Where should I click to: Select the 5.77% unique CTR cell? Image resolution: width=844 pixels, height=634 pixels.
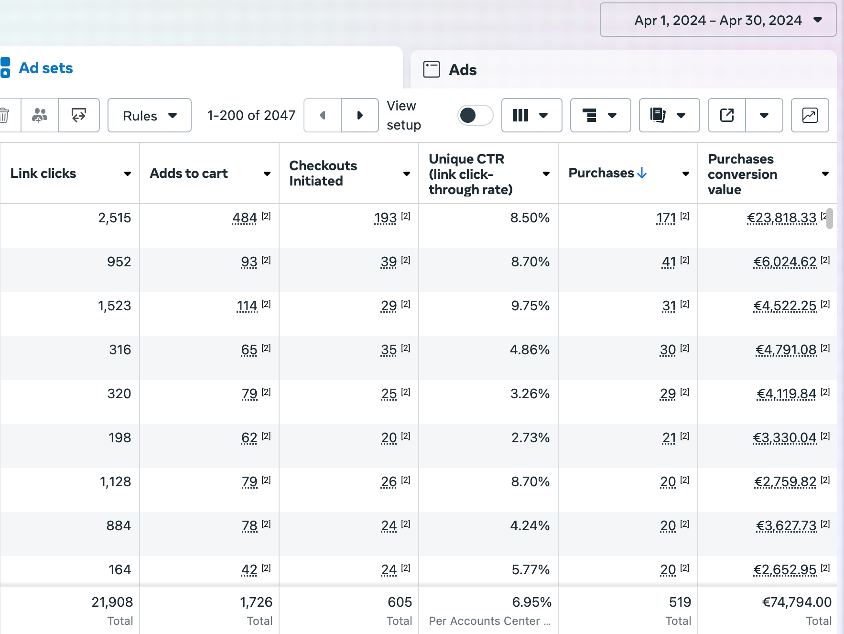[x=488, y=570]
